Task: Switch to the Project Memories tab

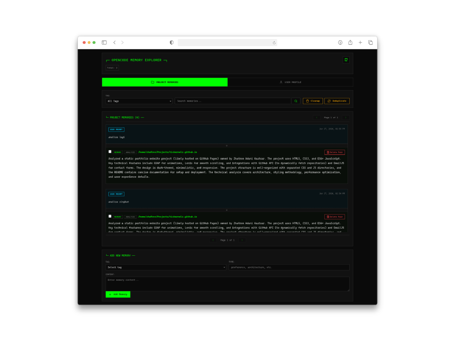Action: 164,82
